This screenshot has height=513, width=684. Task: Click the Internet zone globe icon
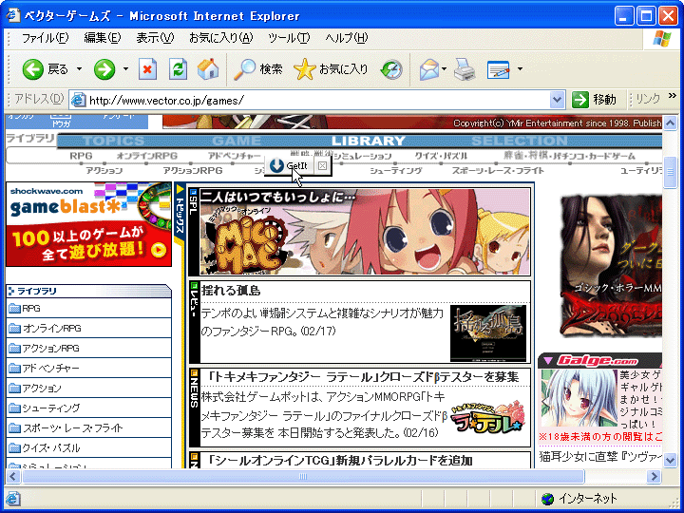point(547,498)
